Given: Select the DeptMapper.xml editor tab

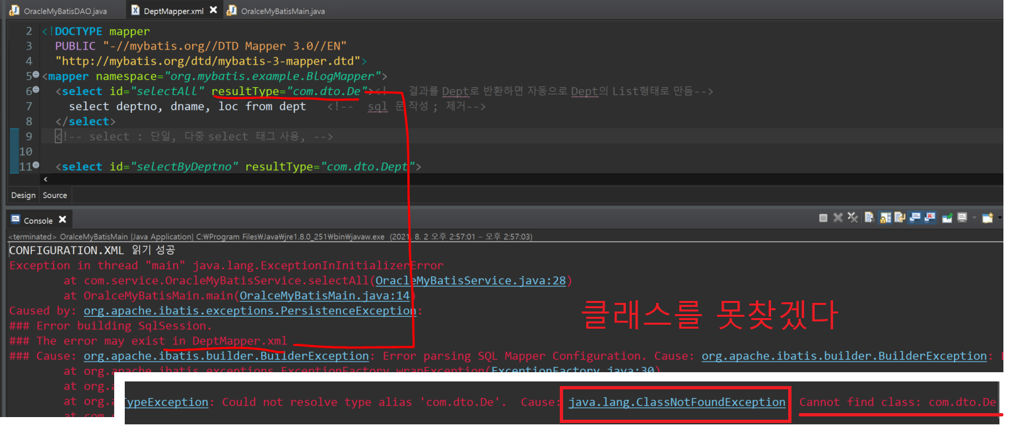Looking at the screenshot, I should tap(174, 11).
